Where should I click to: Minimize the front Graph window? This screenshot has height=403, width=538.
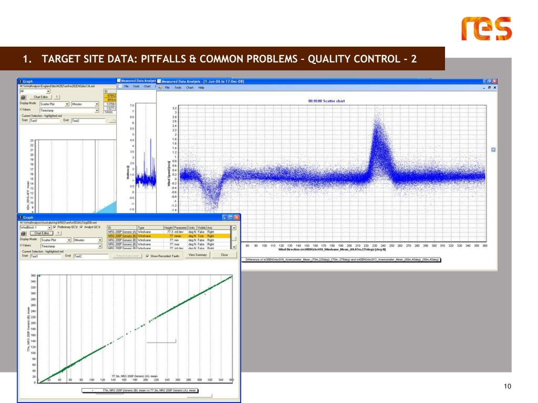click(x=225, y=218)
